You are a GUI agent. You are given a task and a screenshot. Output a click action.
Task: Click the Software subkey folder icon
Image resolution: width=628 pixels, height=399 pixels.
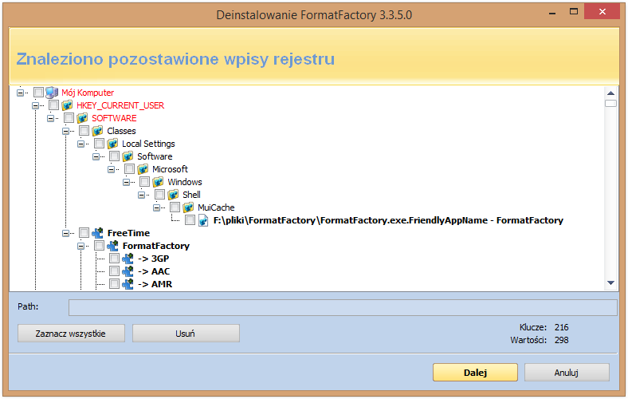[x=128, y=156]
